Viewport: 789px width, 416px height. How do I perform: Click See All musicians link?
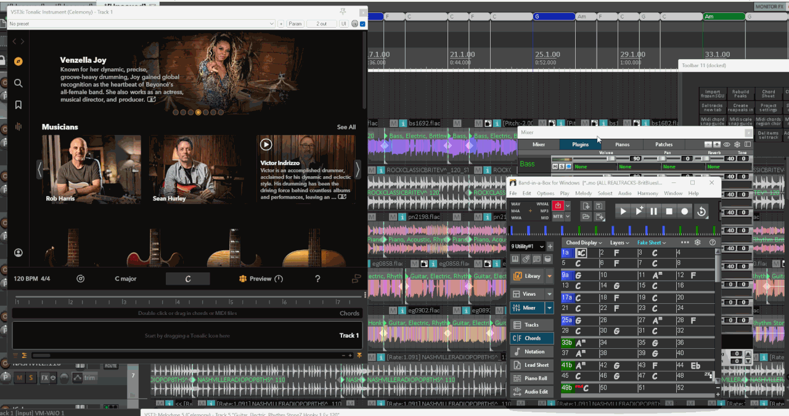tap(346, 127)
